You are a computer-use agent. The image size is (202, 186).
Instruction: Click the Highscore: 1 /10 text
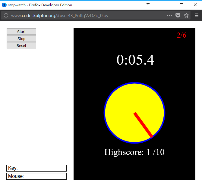tap(134, 152)
